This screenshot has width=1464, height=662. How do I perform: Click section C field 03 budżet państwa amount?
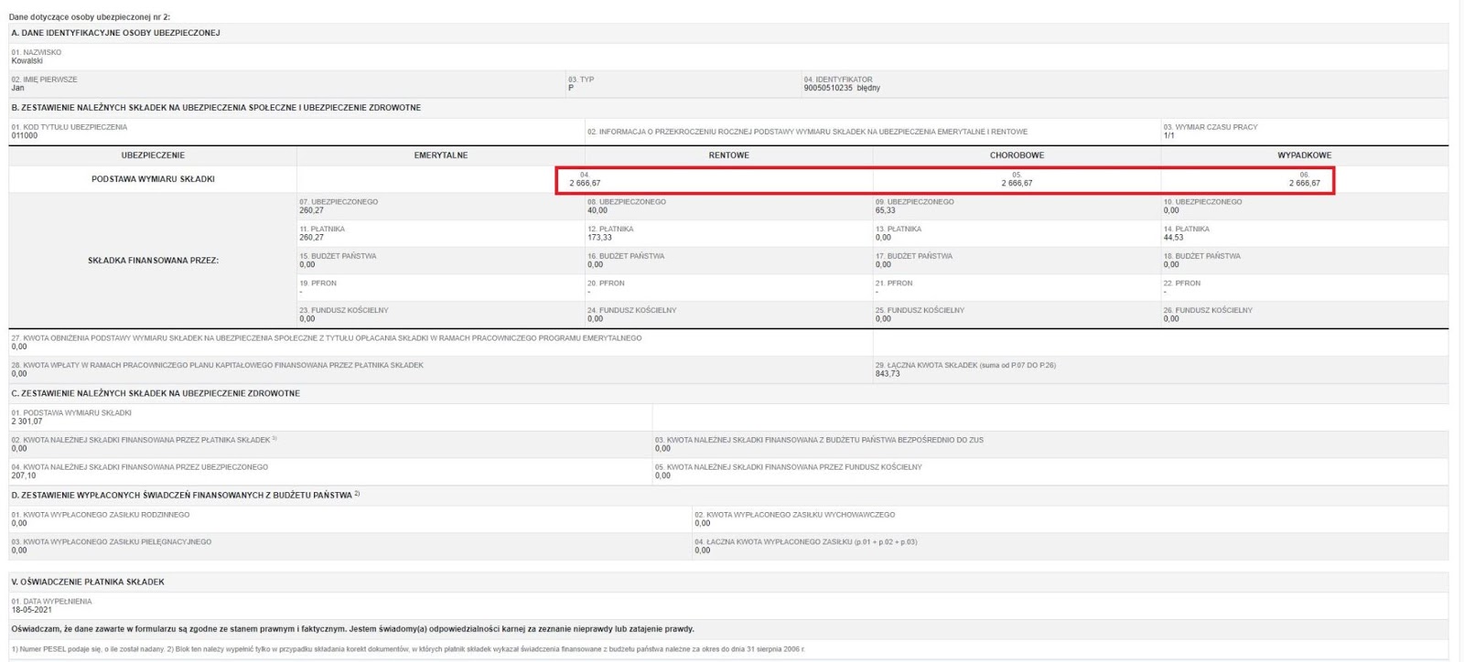click(x=1050, y=444)
